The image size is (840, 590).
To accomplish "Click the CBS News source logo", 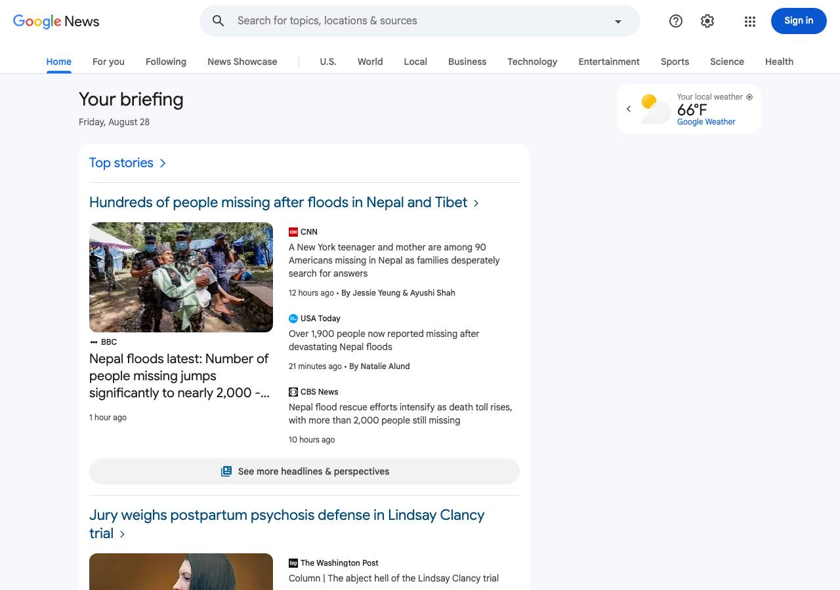I will pyautogui.click(x=293, y=392).
